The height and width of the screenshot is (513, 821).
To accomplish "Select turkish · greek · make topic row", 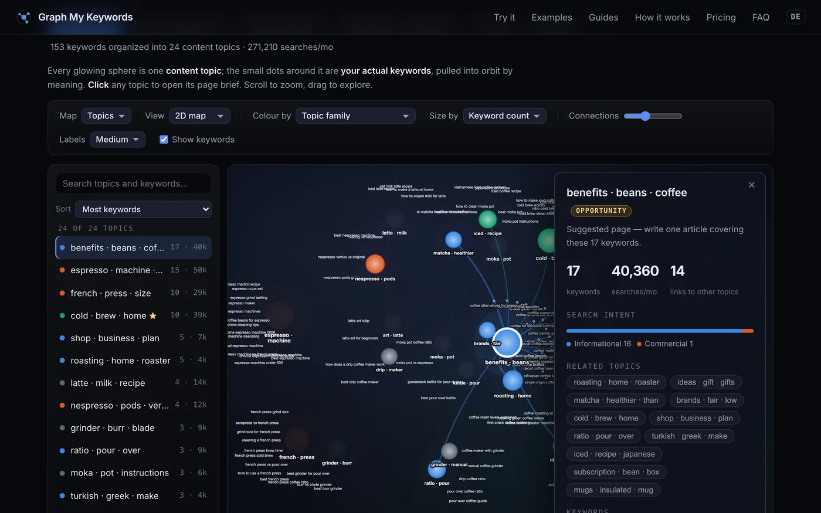I will tap(133, 496).
